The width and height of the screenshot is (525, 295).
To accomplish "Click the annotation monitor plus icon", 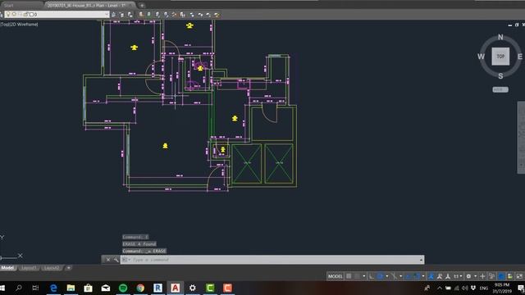I will click(482, 276).
